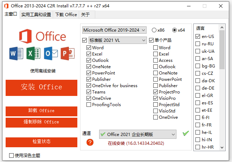The width and height of the screenshot is (232, 162).
Task: Click the PowerPoint logo icon
Action: click(67, 53)
